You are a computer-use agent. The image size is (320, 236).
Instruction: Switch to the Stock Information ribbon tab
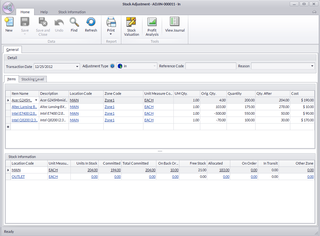pos(72,12)
